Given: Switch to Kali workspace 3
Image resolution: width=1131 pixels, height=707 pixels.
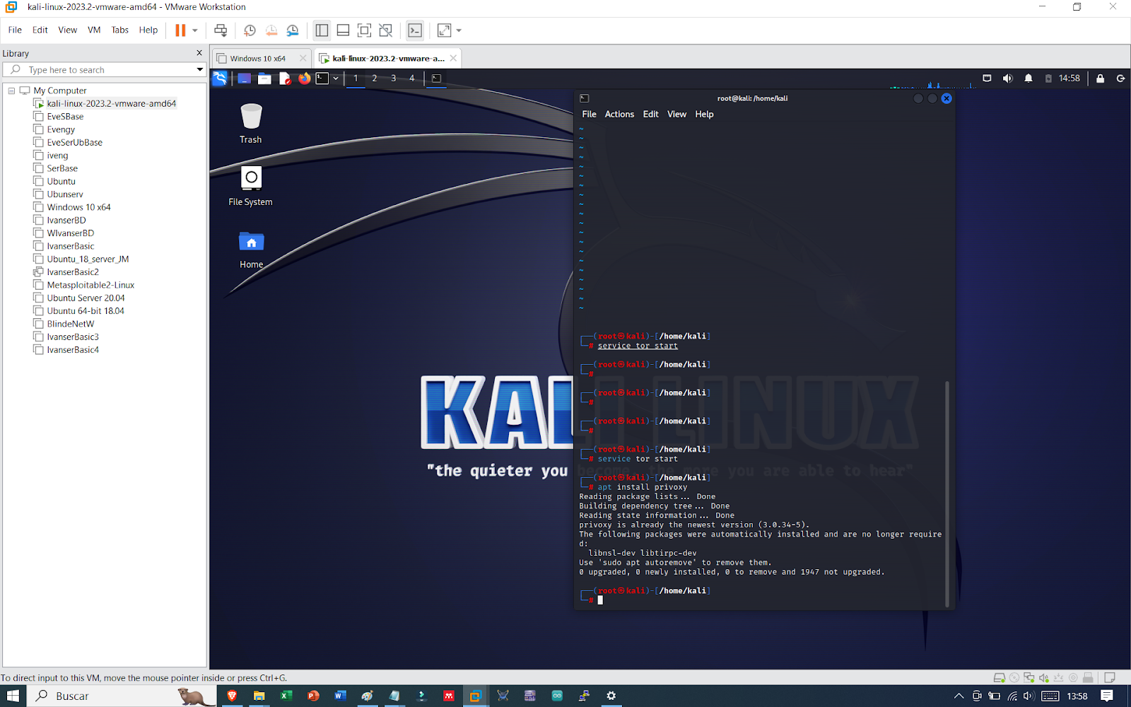Looking at the screenshot, I should [x=394, y=78].
